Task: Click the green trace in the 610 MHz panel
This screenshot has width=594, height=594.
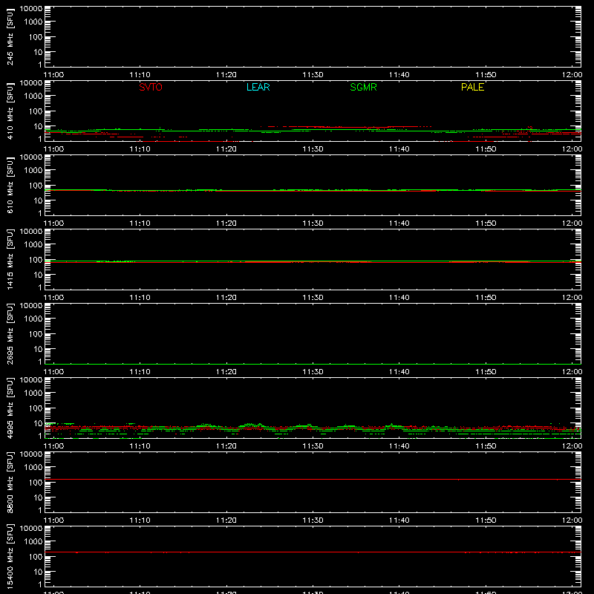Action: click(313, 190)
